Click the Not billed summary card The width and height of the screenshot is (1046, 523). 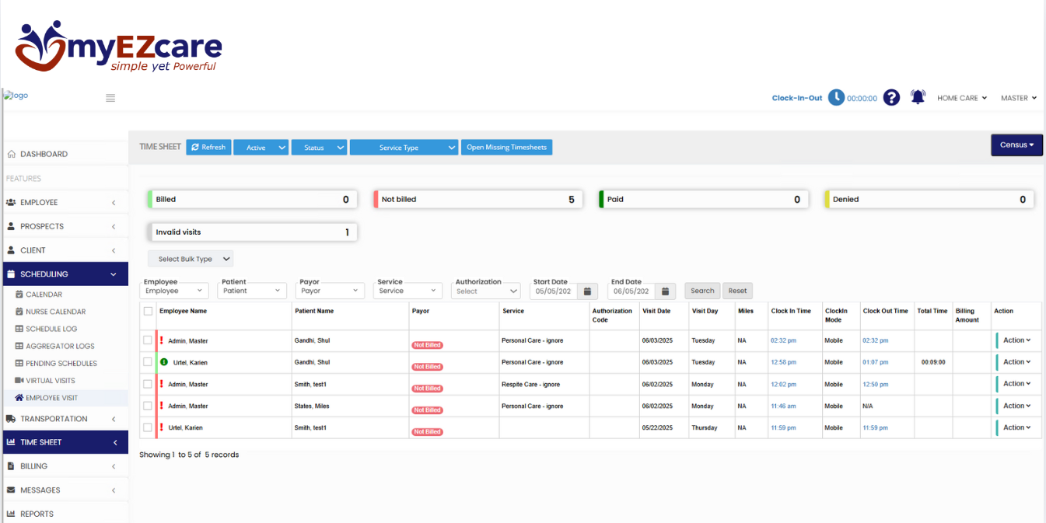[x=478, y=200]
